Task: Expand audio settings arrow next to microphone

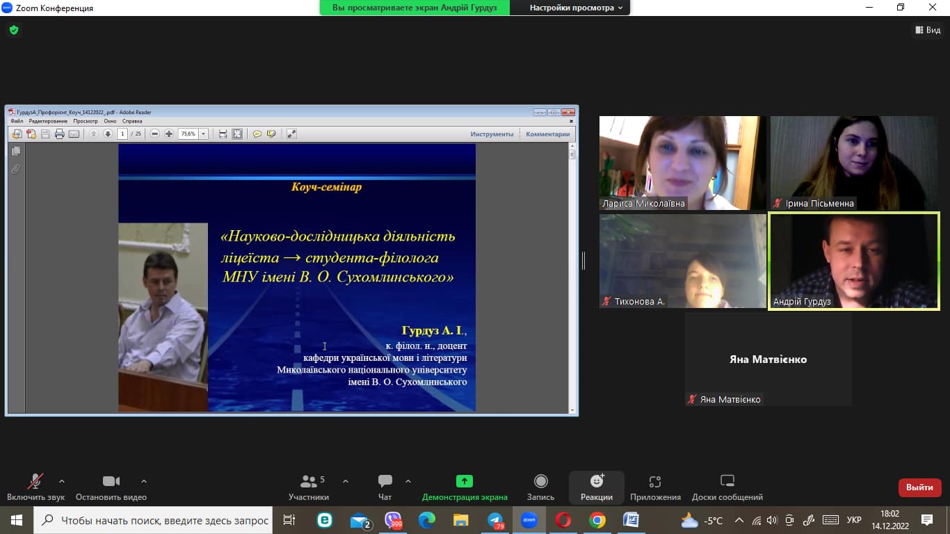Action: pos(62,480)
